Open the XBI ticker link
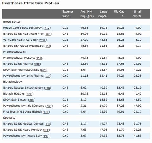This screenshot has width=152, height=143. 32,100
